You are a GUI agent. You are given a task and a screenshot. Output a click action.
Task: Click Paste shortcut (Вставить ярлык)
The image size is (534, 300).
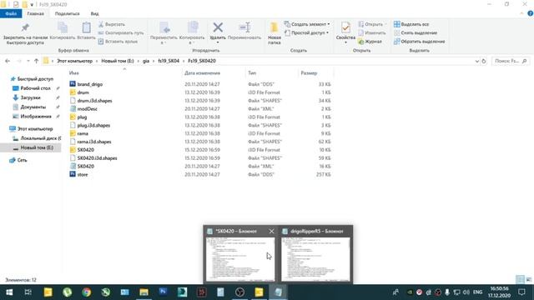[x=118, y=41]
